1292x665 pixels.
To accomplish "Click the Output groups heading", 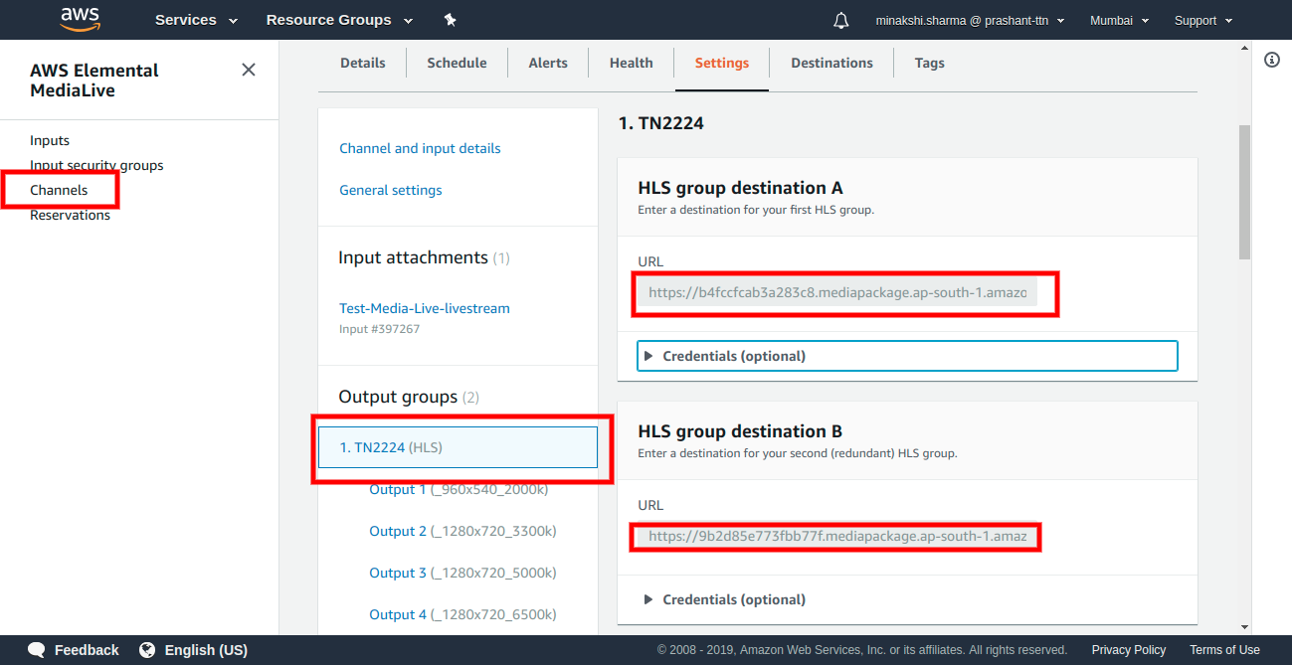I will point(409,397).
